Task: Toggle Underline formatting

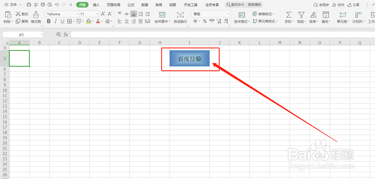Action: (x=62, y=21)
